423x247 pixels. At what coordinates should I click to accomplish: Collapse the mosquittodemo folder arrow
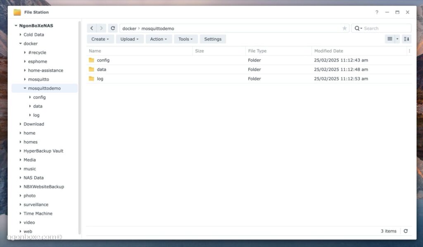coord(25,88)
